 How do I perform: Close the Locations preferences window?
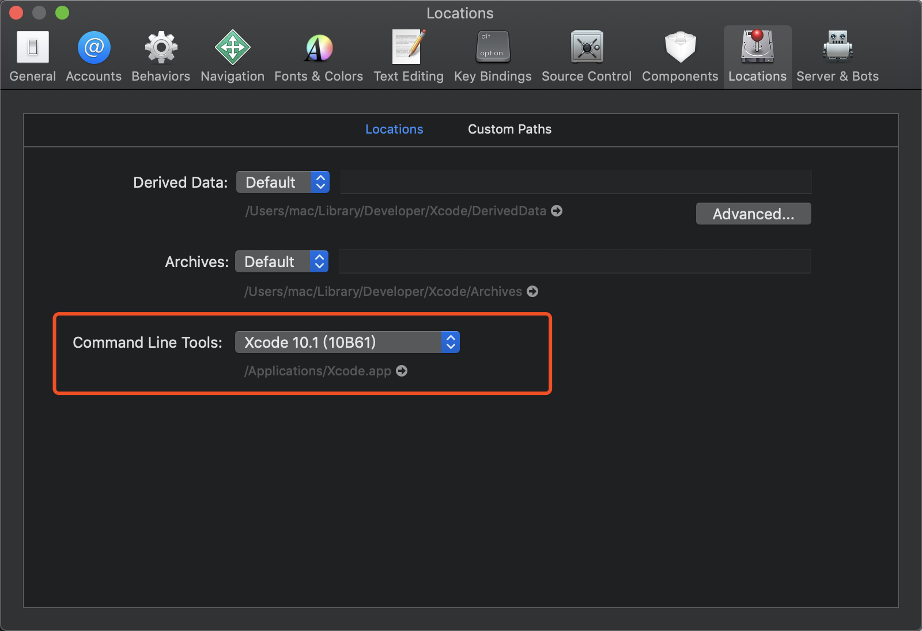point(16,13)
